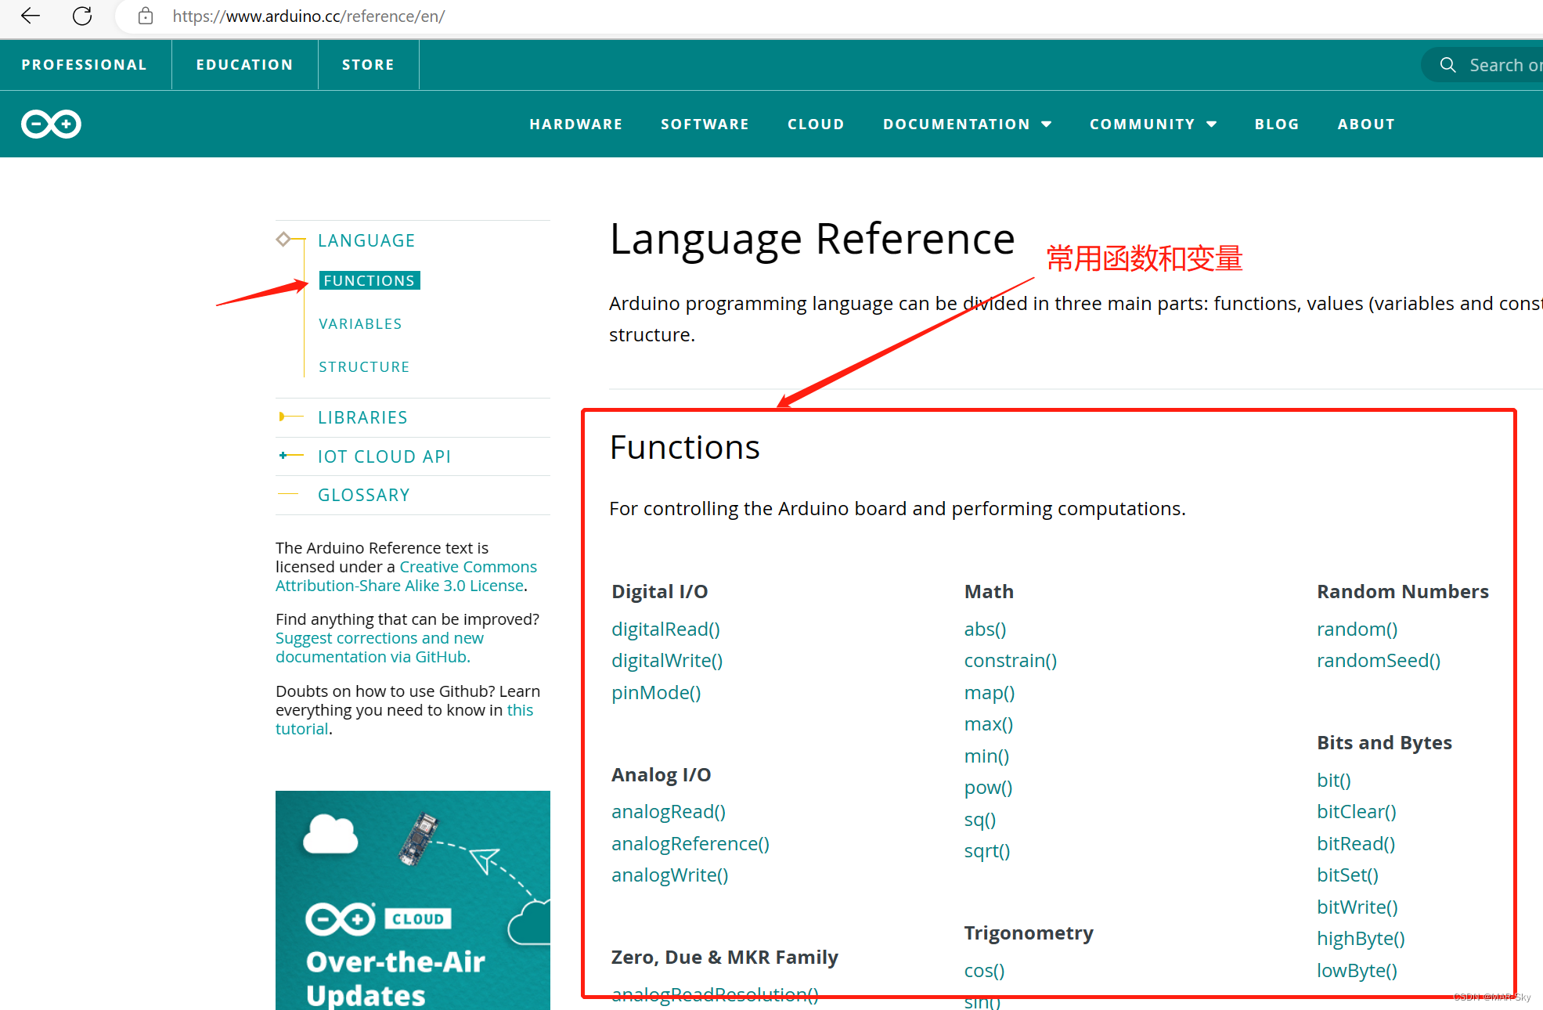Click the 'Digital I/O' heading text
The image size is (1543, 1010).
(660, 592)
